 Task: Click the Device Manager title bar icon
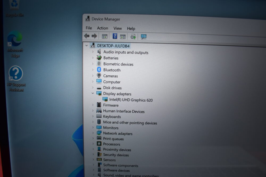88,19
